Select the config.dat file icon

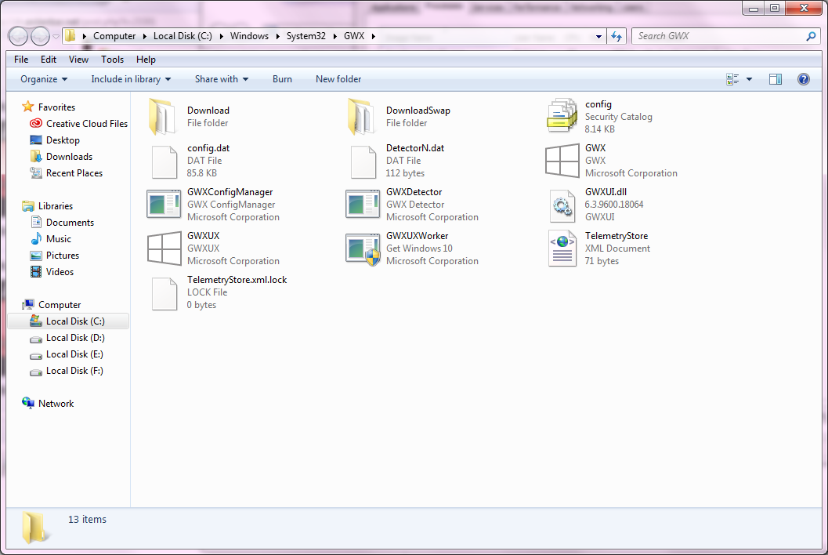165,162
